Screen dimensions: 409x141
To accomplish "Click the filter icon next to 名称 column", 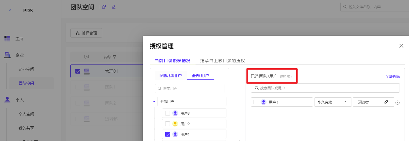I will 114,57.
